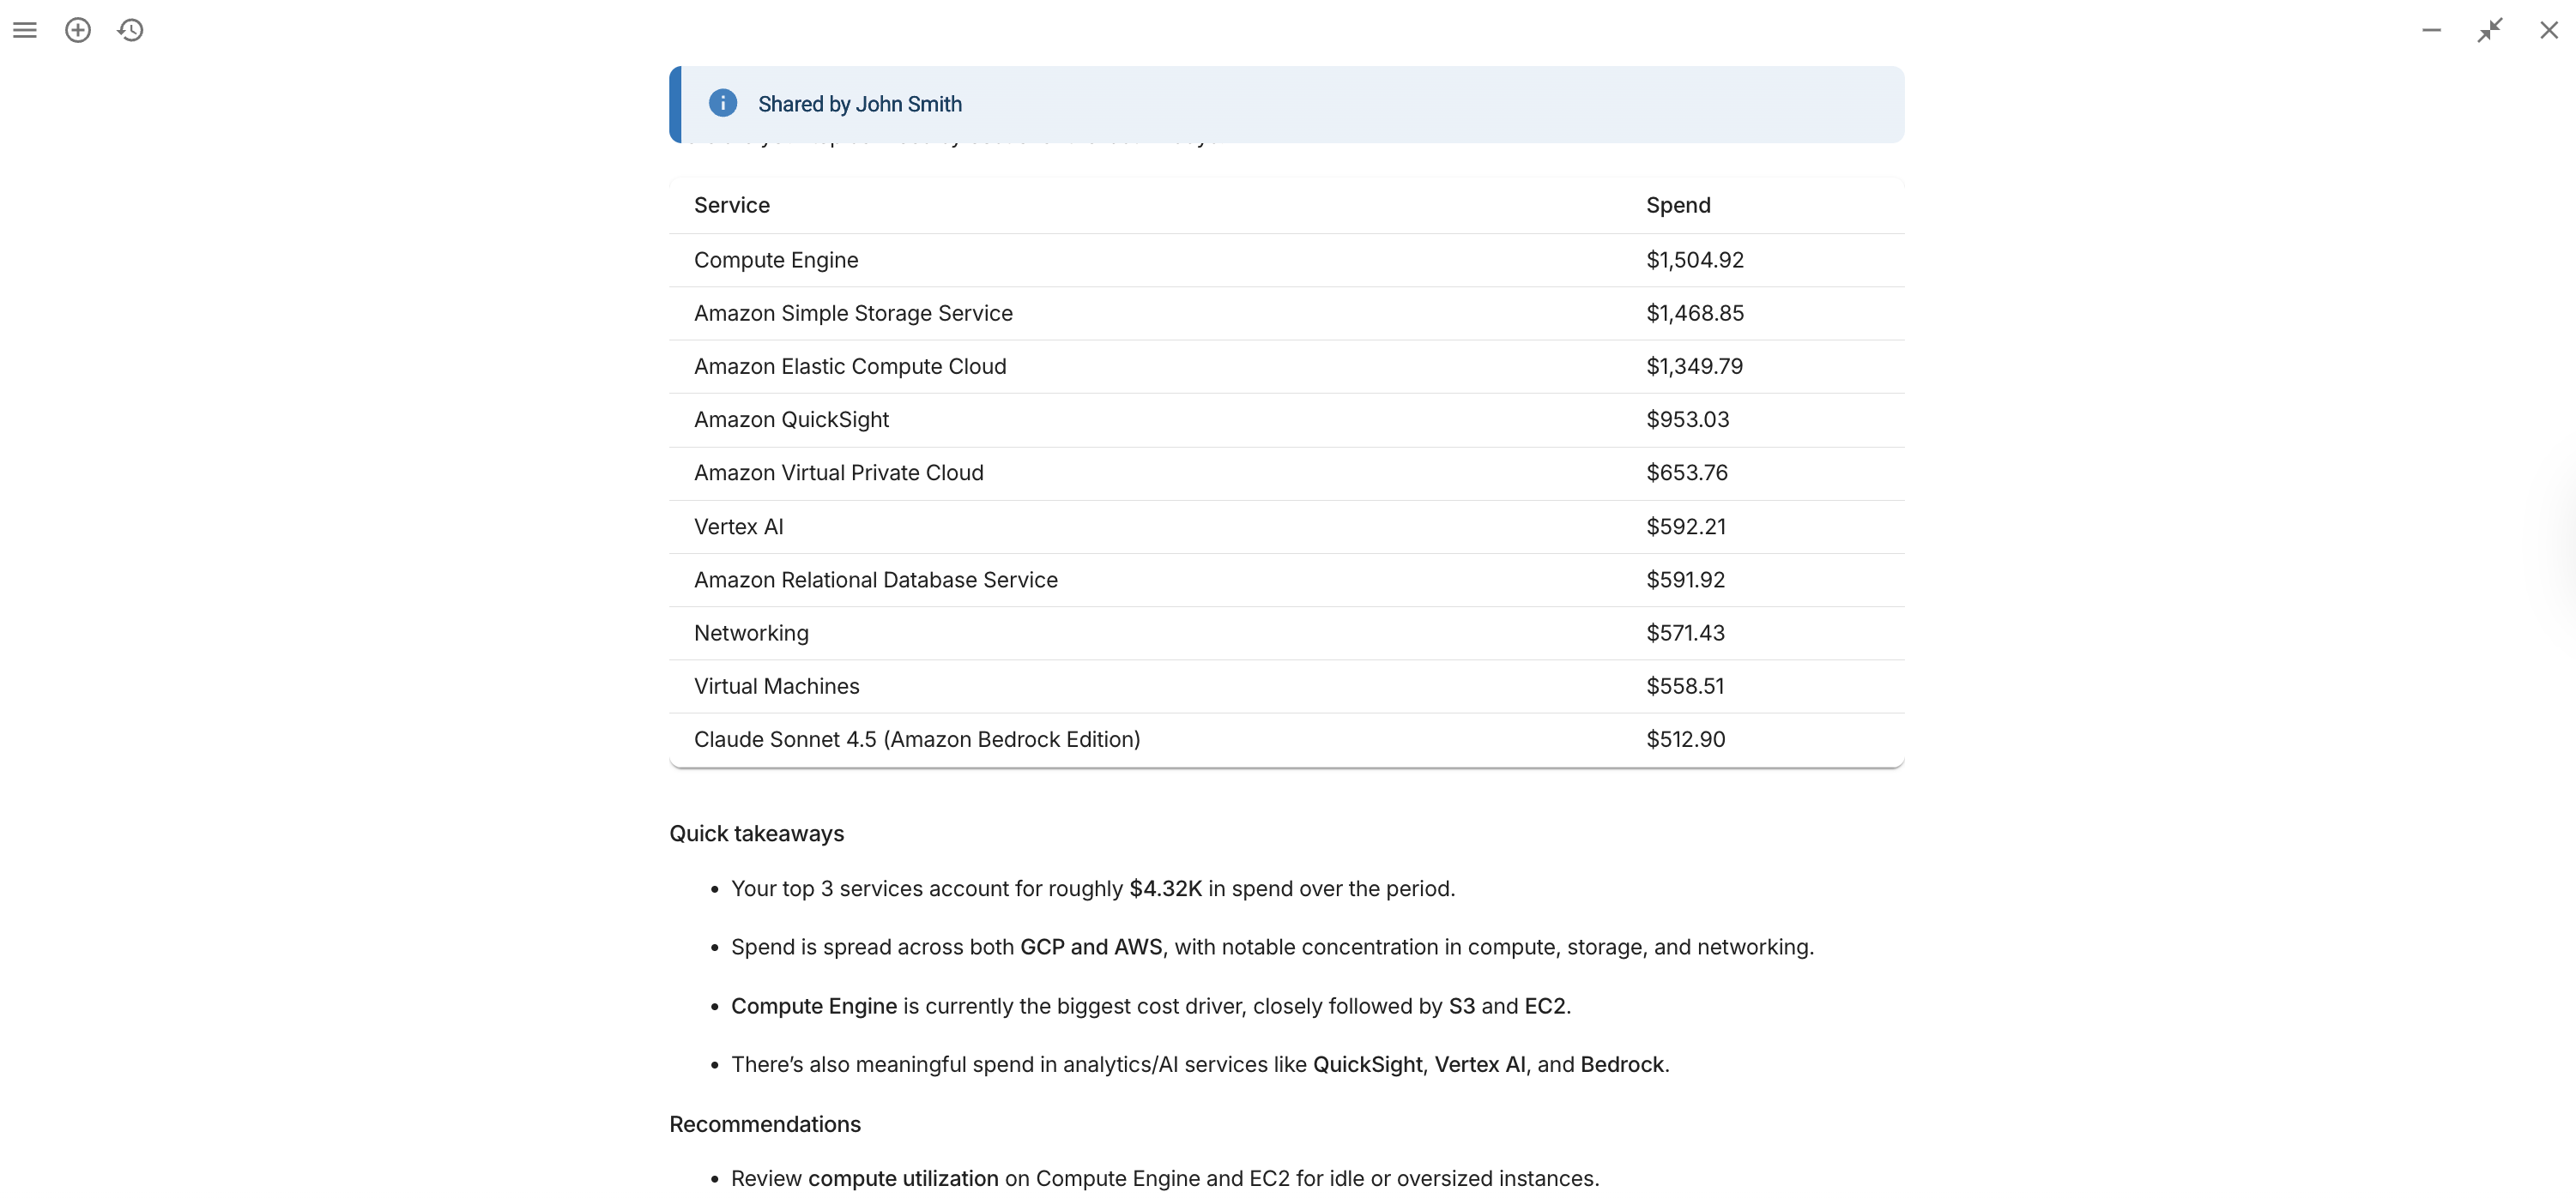
Task: Click Shared by John Smith banner text
Action: pos(859,104)
